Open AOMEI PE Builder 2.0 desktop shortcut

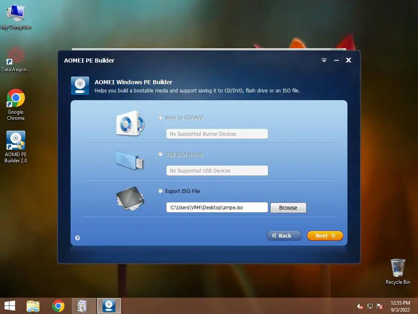pos(16,147)
